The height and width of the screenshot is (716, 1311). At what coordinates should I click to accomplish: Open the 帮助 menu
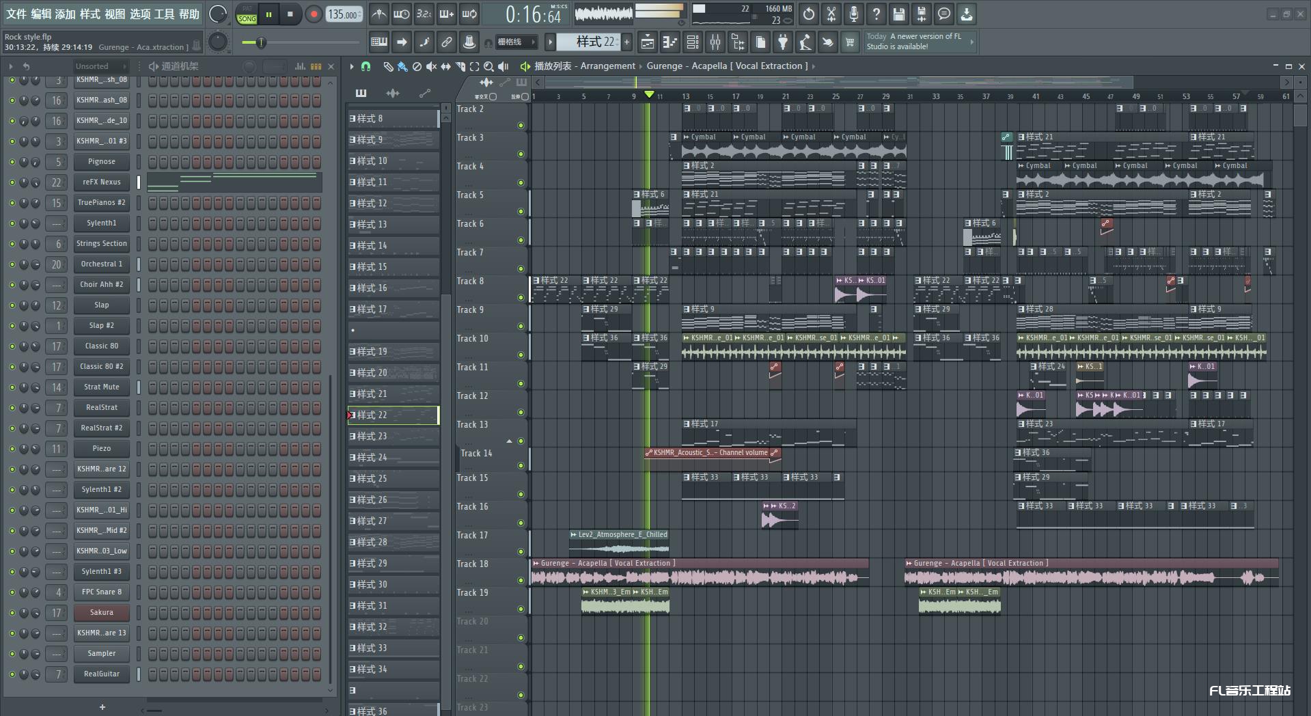[x=189, y=14]
